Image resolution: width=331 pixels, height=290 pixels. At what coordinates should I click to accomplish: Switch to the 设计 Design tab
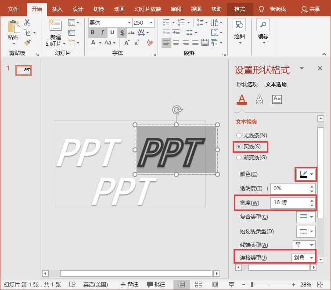[x=78, y=9]
